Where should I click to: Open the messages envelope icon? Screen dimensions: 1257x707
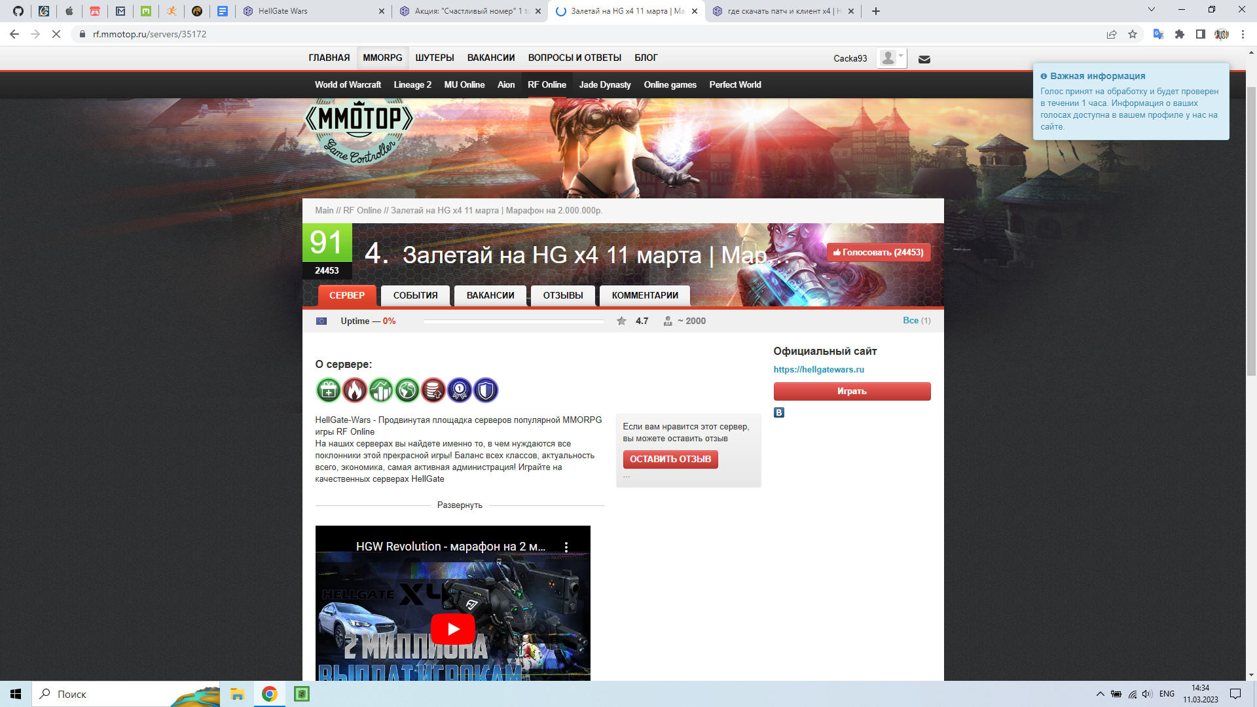pyautogui.click(x=924, y=59)
